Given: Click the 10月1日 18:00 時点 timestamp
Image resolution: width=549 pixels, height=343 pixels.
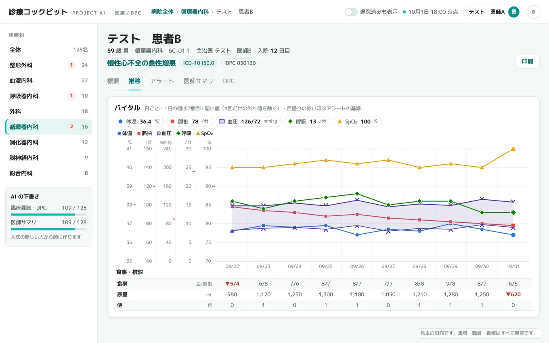Looking at the screenshot, I should (x=433, y=12).
